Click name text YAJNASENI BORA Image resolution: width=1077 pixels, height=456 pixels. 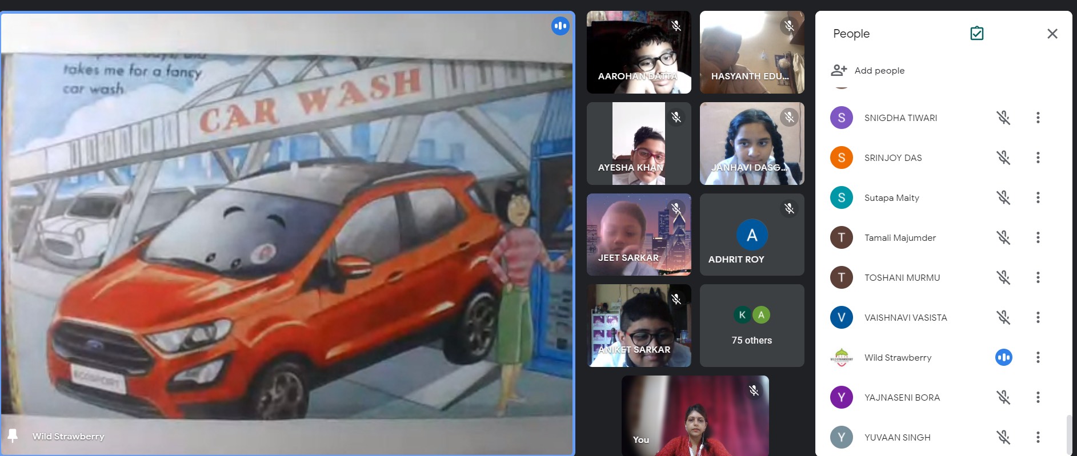902,397
